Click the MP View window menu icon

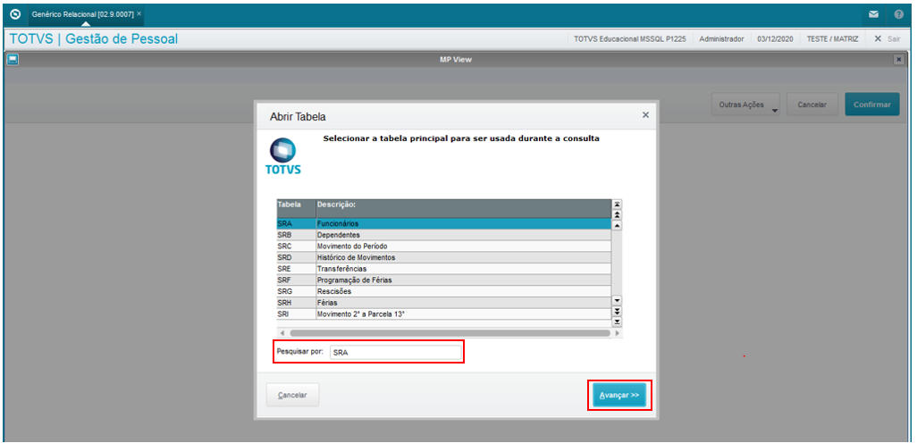13,59
